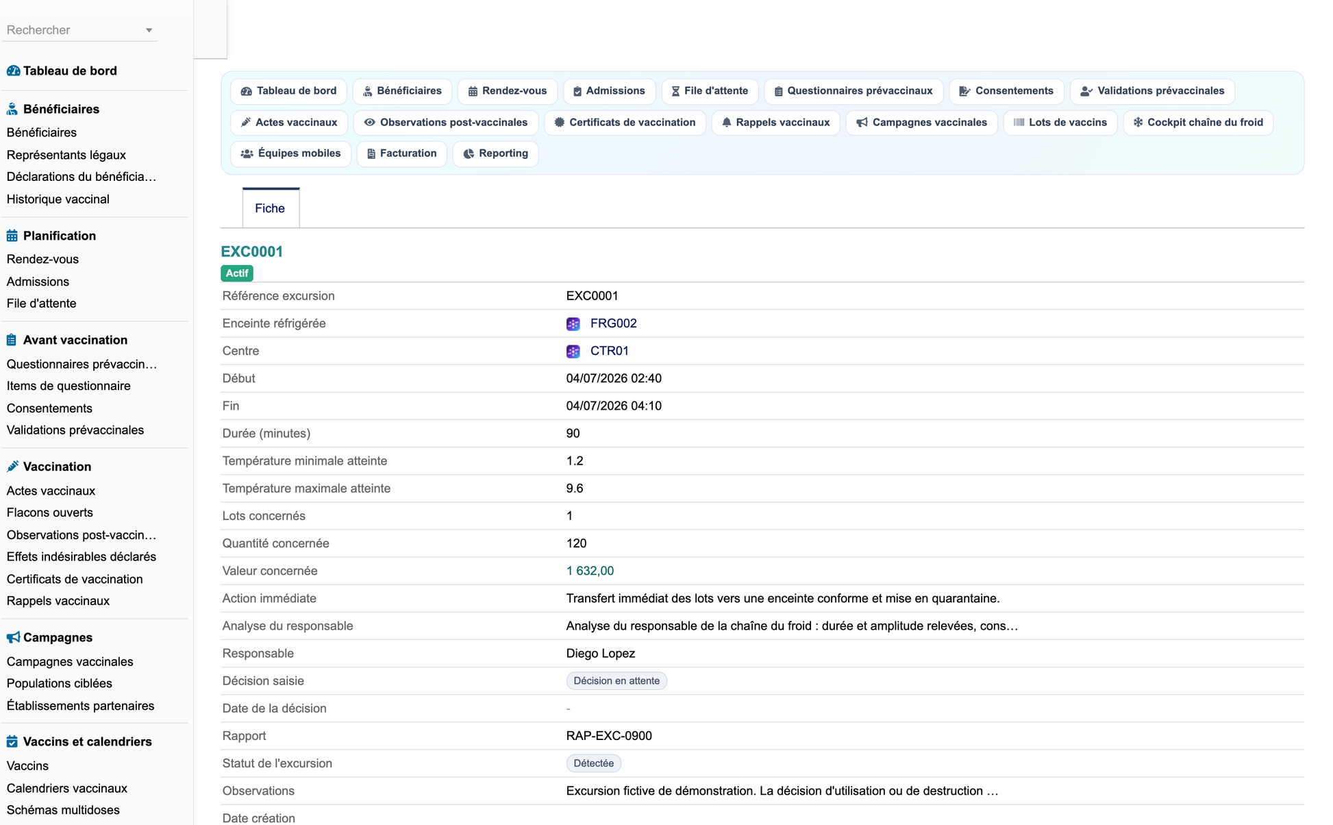Open the Reporting shortcut chip
1333x825 pixels.
(x=495, y=153)
